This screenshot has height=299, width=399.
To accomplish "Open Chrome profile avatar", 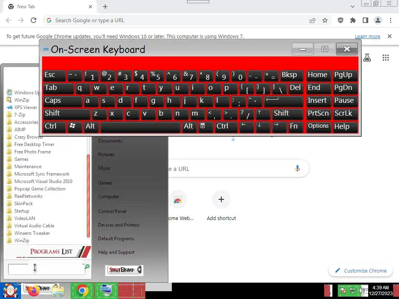I will click(378, 20).
